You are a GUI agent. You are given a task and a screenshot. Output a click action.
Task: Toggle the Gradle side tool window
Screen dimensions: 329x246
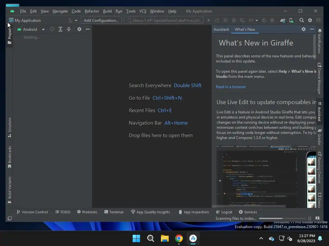point(320,137)
